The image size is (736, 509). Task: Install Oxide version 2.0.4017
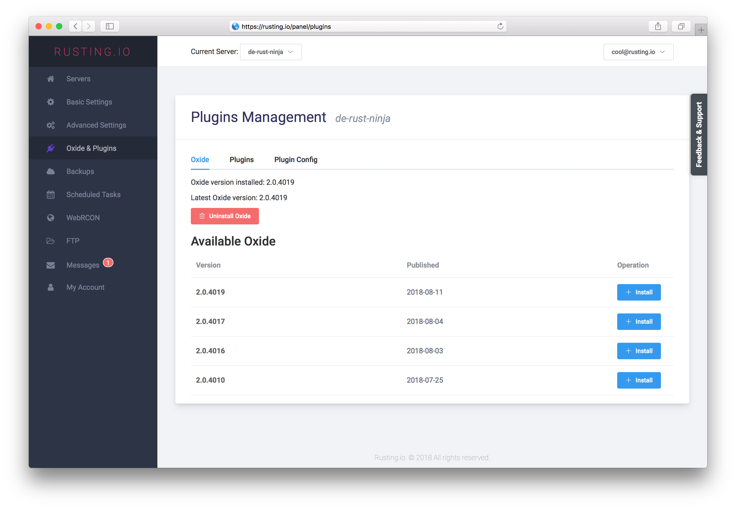click(639, 321)
